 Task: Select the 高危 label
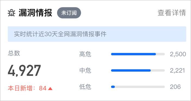(85, 54)
